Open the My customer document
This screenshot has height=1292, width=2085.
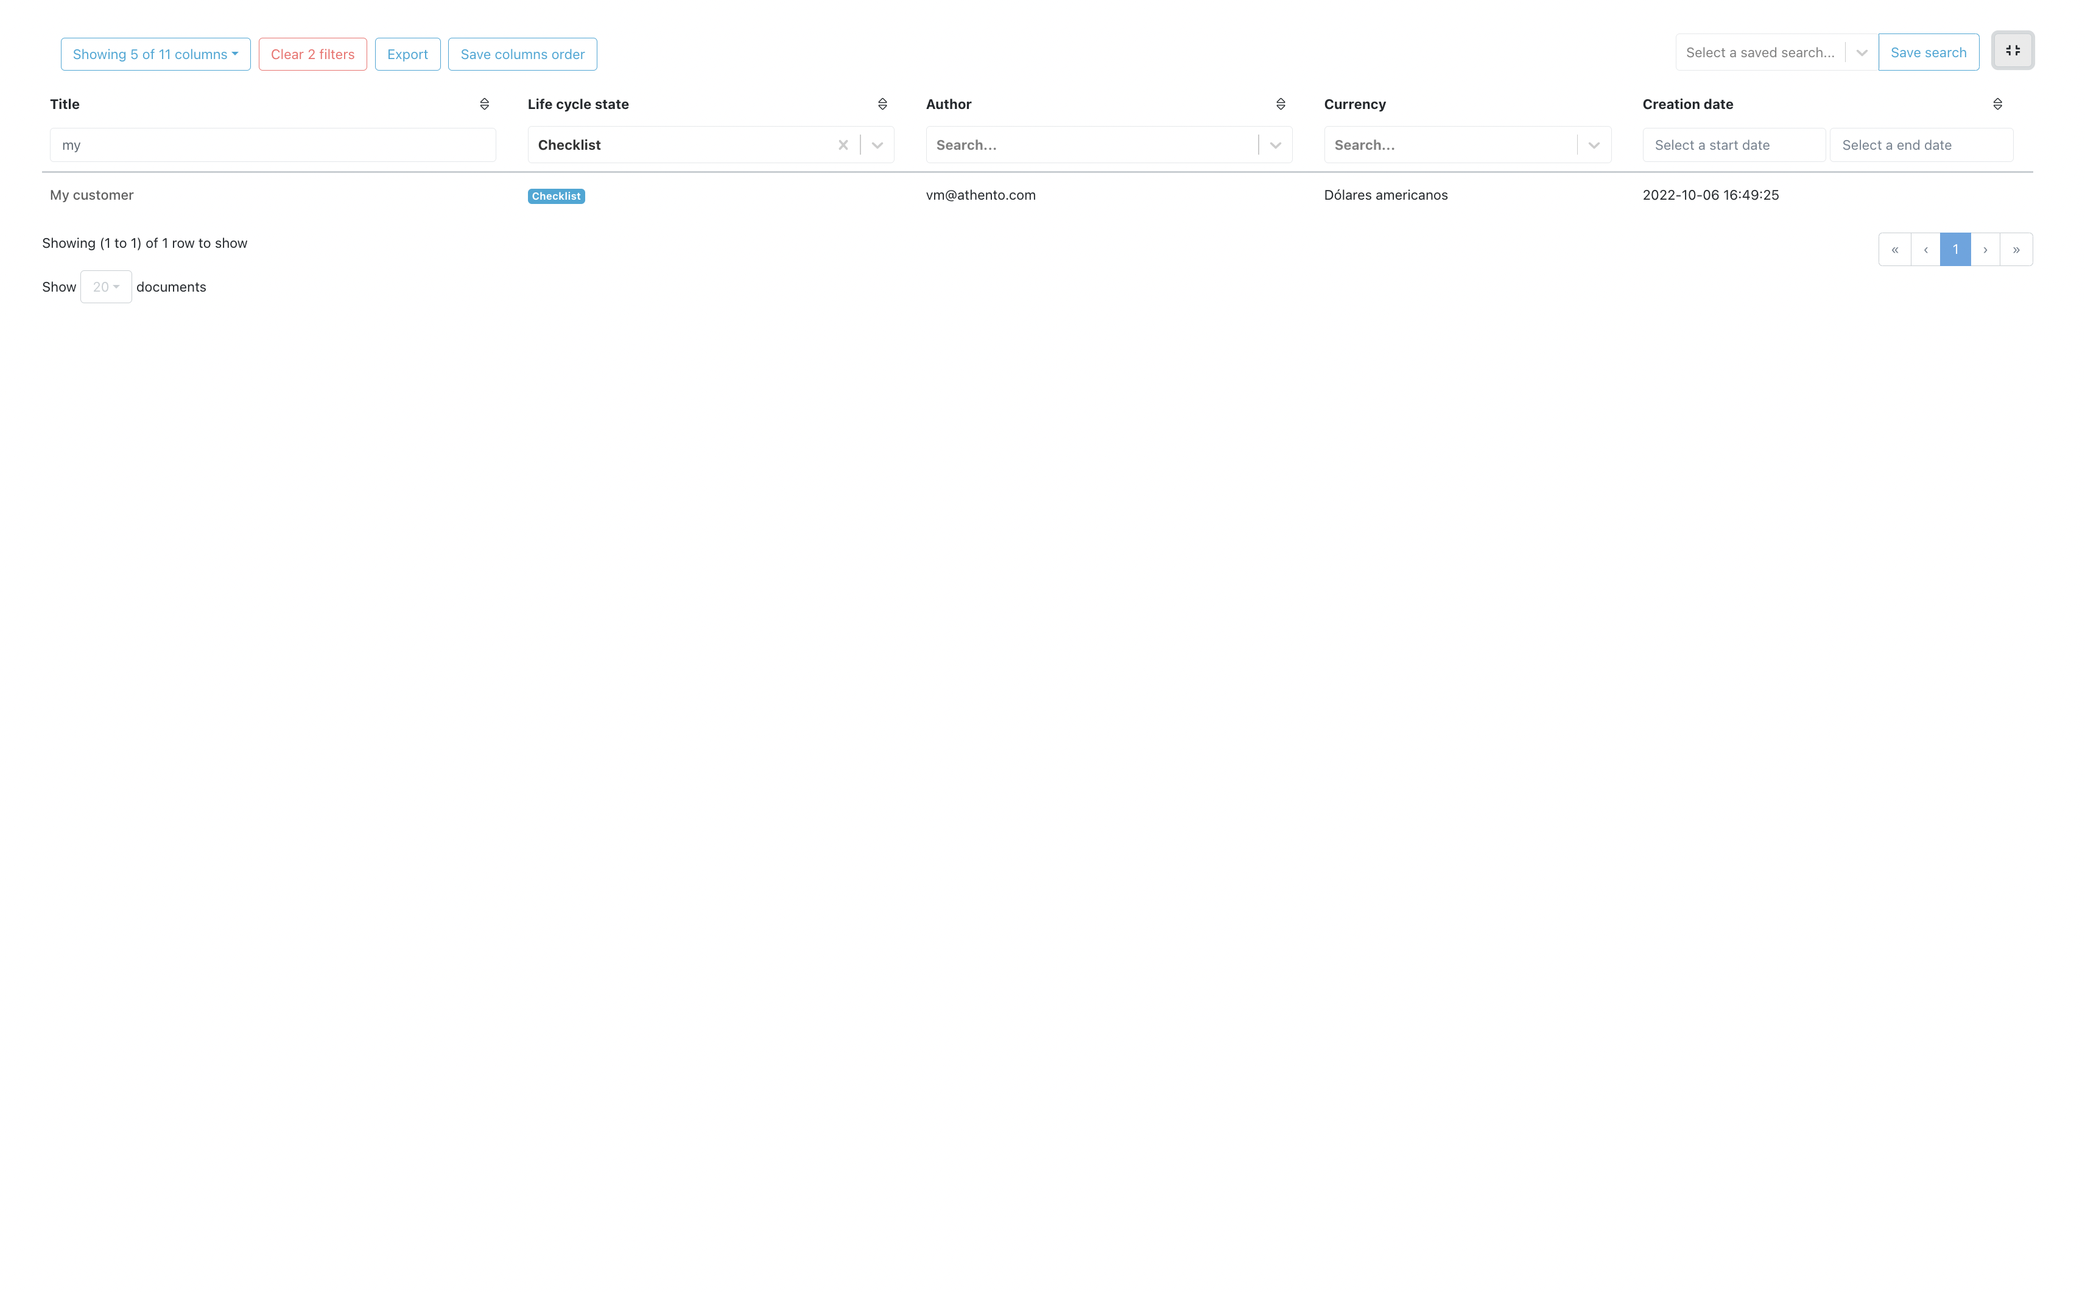coord(91,195)
